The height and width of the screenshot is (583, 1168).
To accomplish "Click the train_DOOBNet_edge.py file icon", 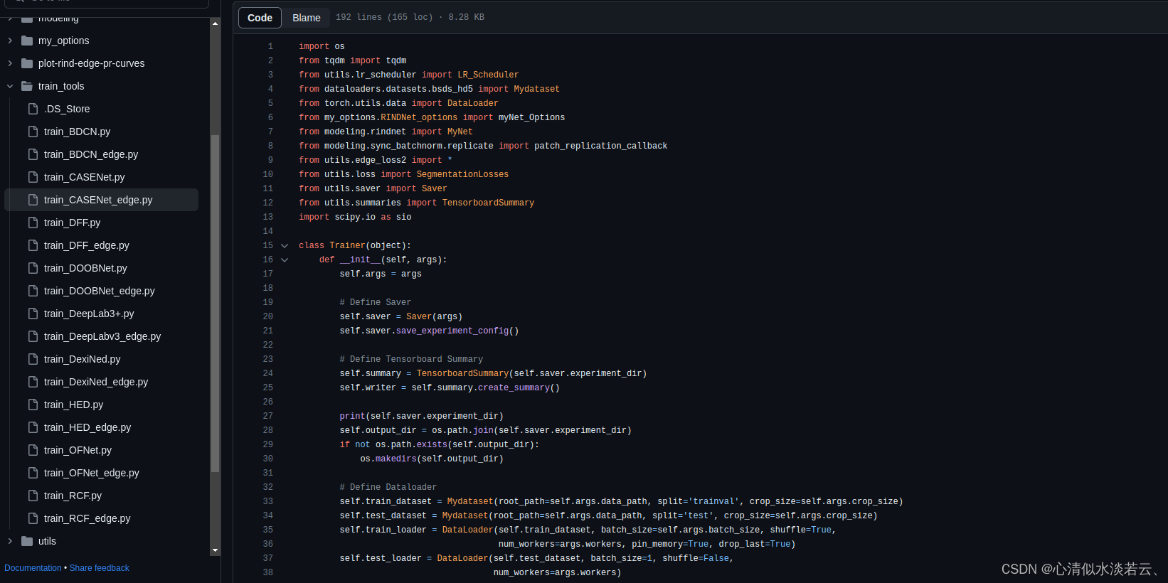I will (x=33, y=291).
